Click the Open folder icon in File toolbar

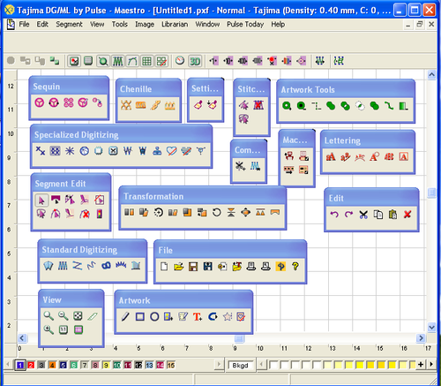click(178, 267)
